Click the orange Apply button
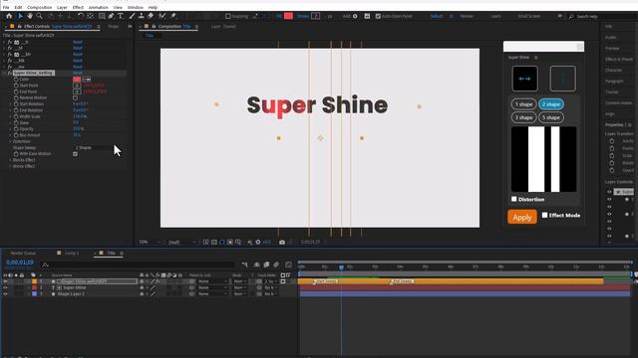This screenshot has height=358, width=638. tap(522, 217)
